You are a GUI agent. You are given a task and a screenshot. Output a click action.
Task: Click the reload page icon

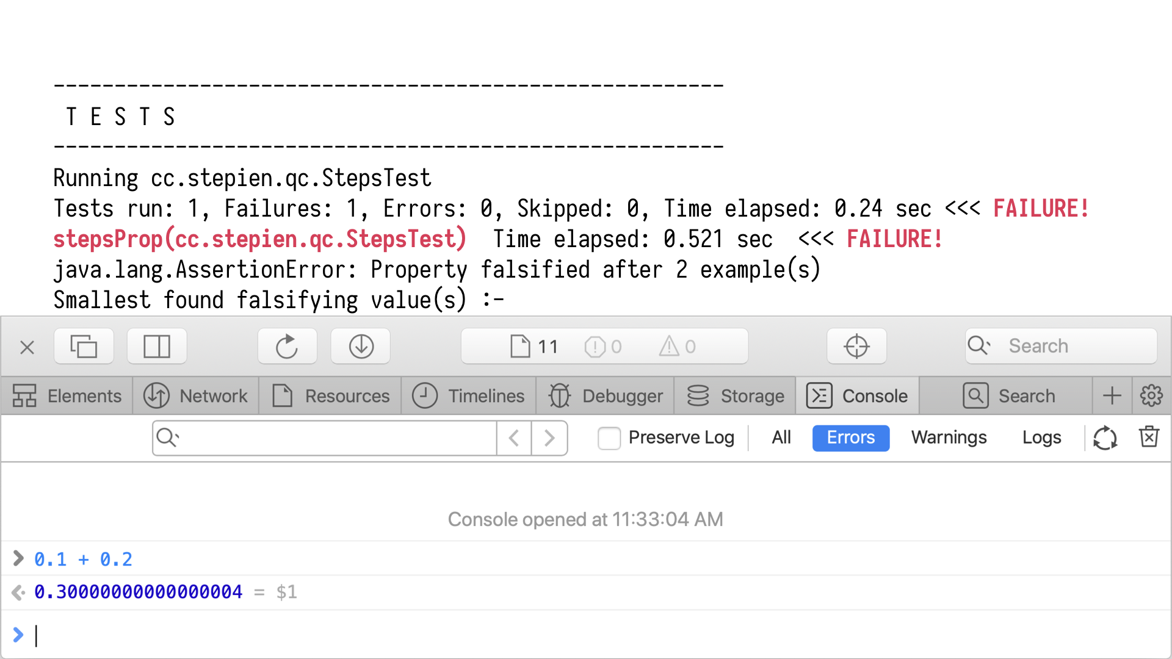click(287, 347)
